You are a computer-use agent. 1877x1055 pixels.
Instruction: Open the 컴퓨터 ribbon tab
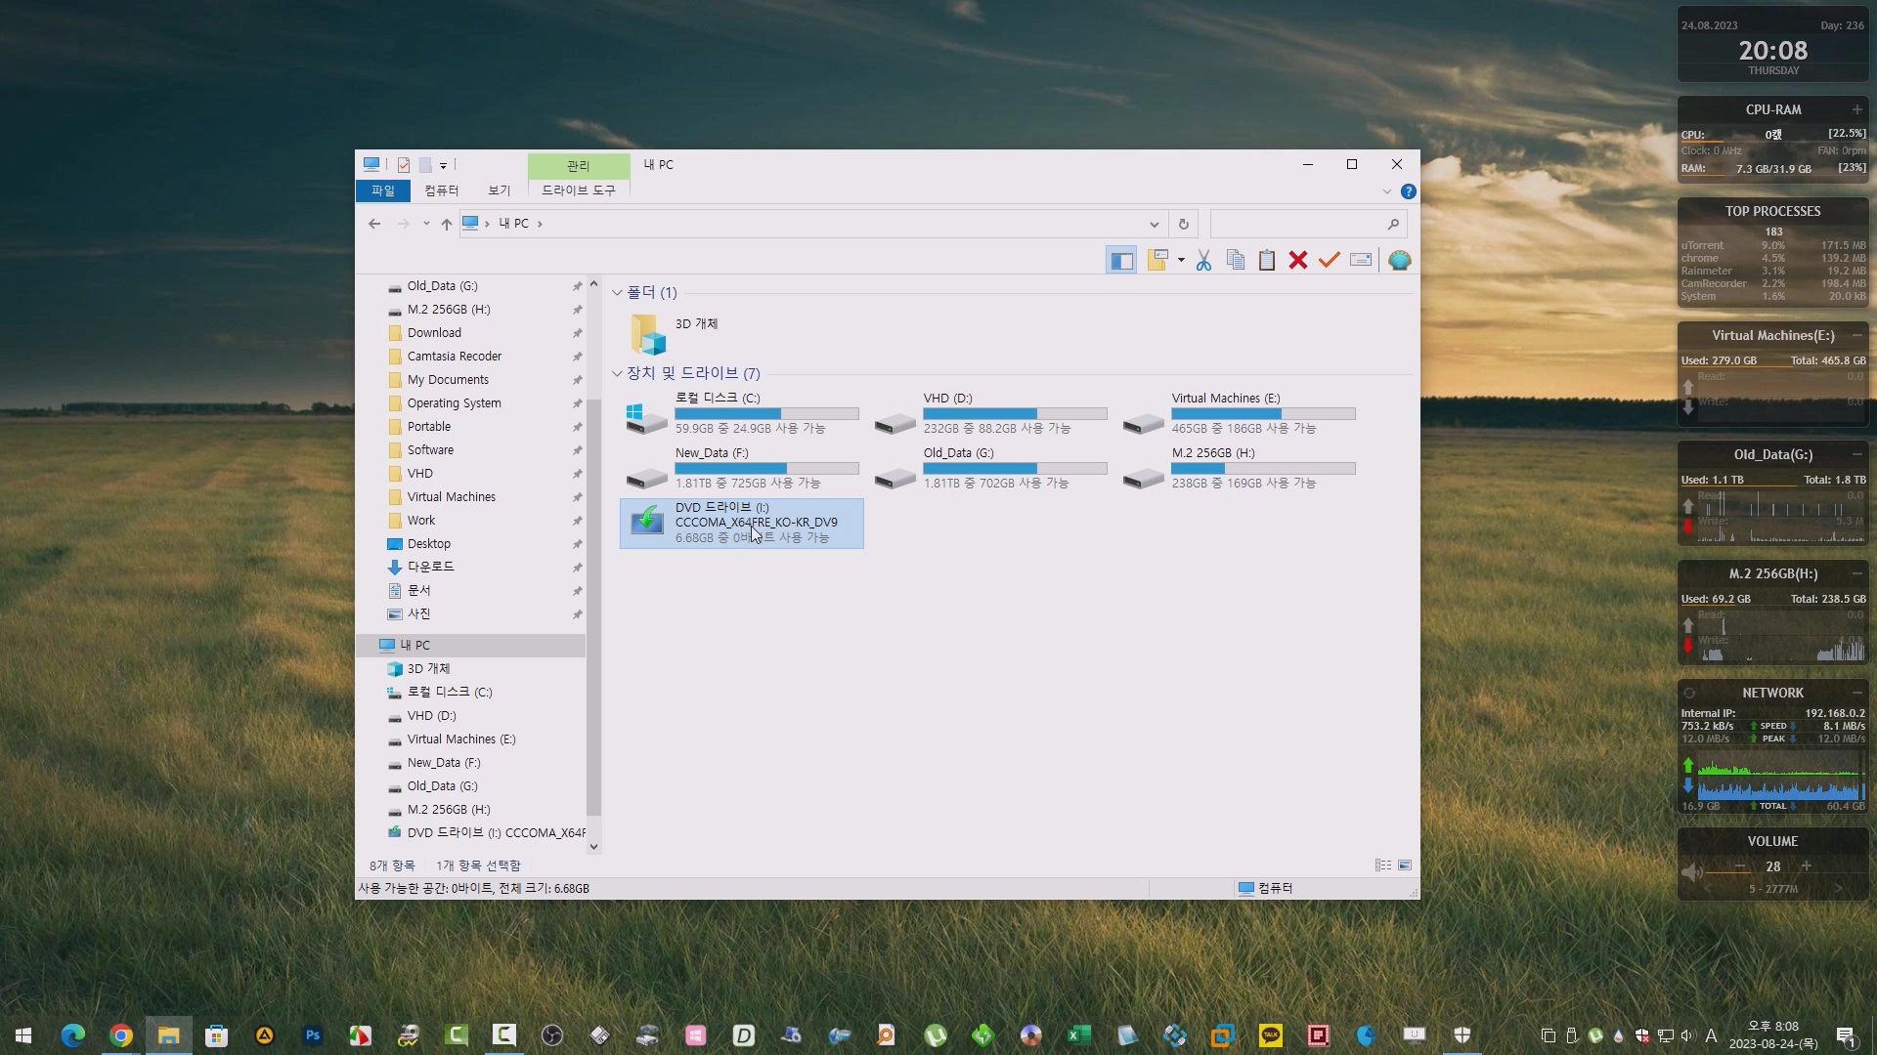(442, 190)
